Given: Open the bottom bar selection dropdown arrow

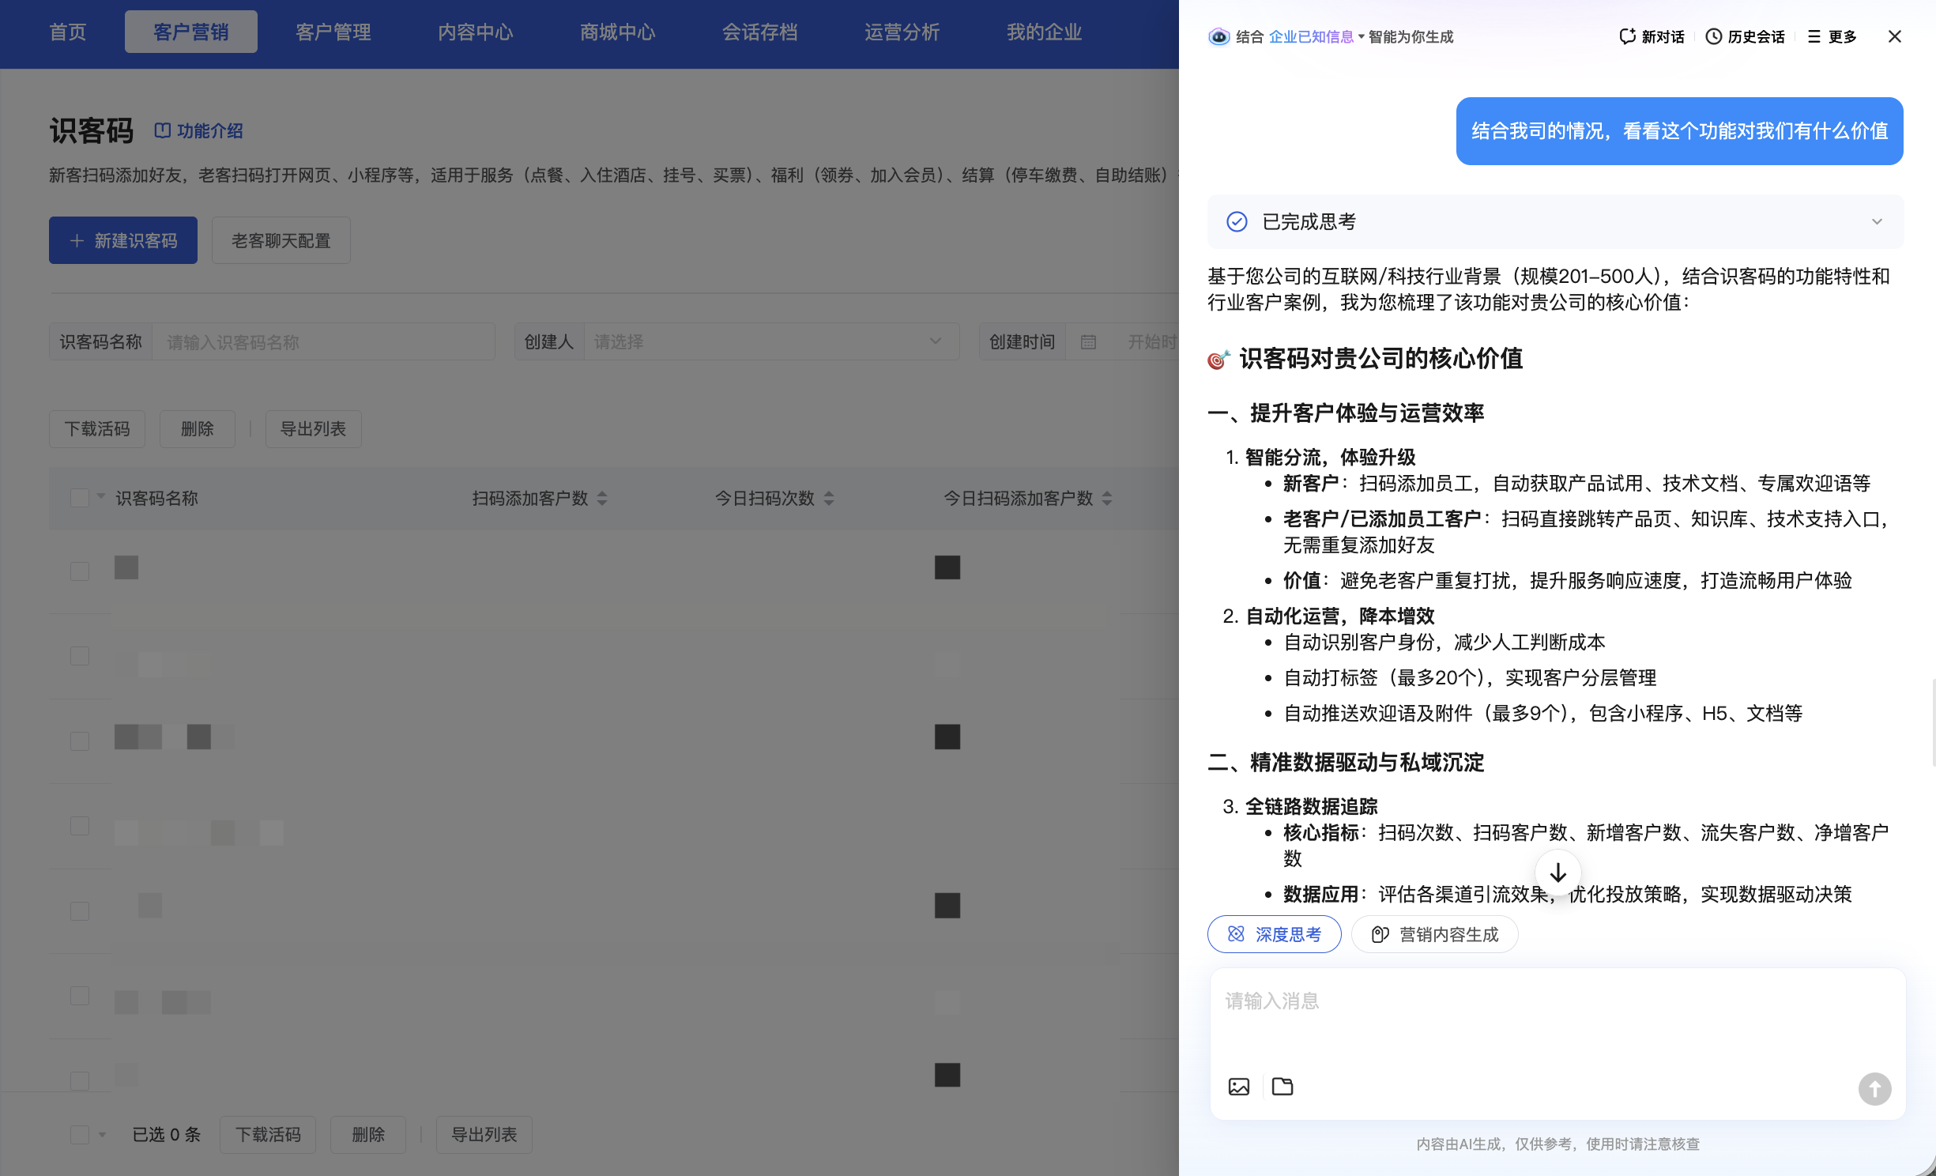Looking at the screenshot, I should (101, 1135).
